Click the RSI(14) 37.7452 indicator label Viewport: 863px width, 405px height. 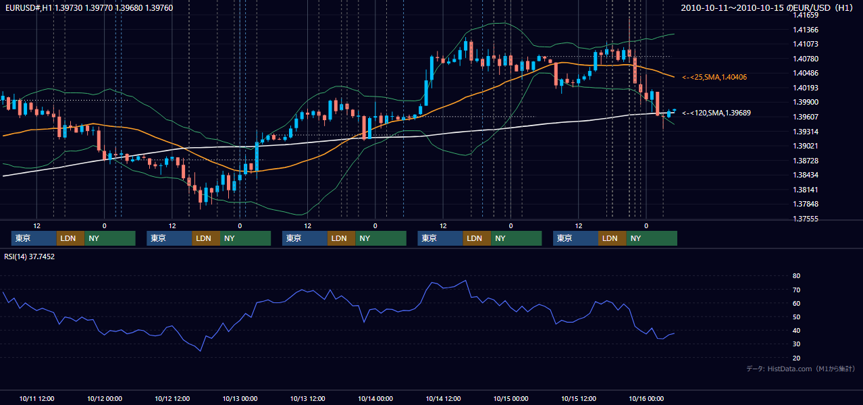pyautogui.click(x=30, y=256)
